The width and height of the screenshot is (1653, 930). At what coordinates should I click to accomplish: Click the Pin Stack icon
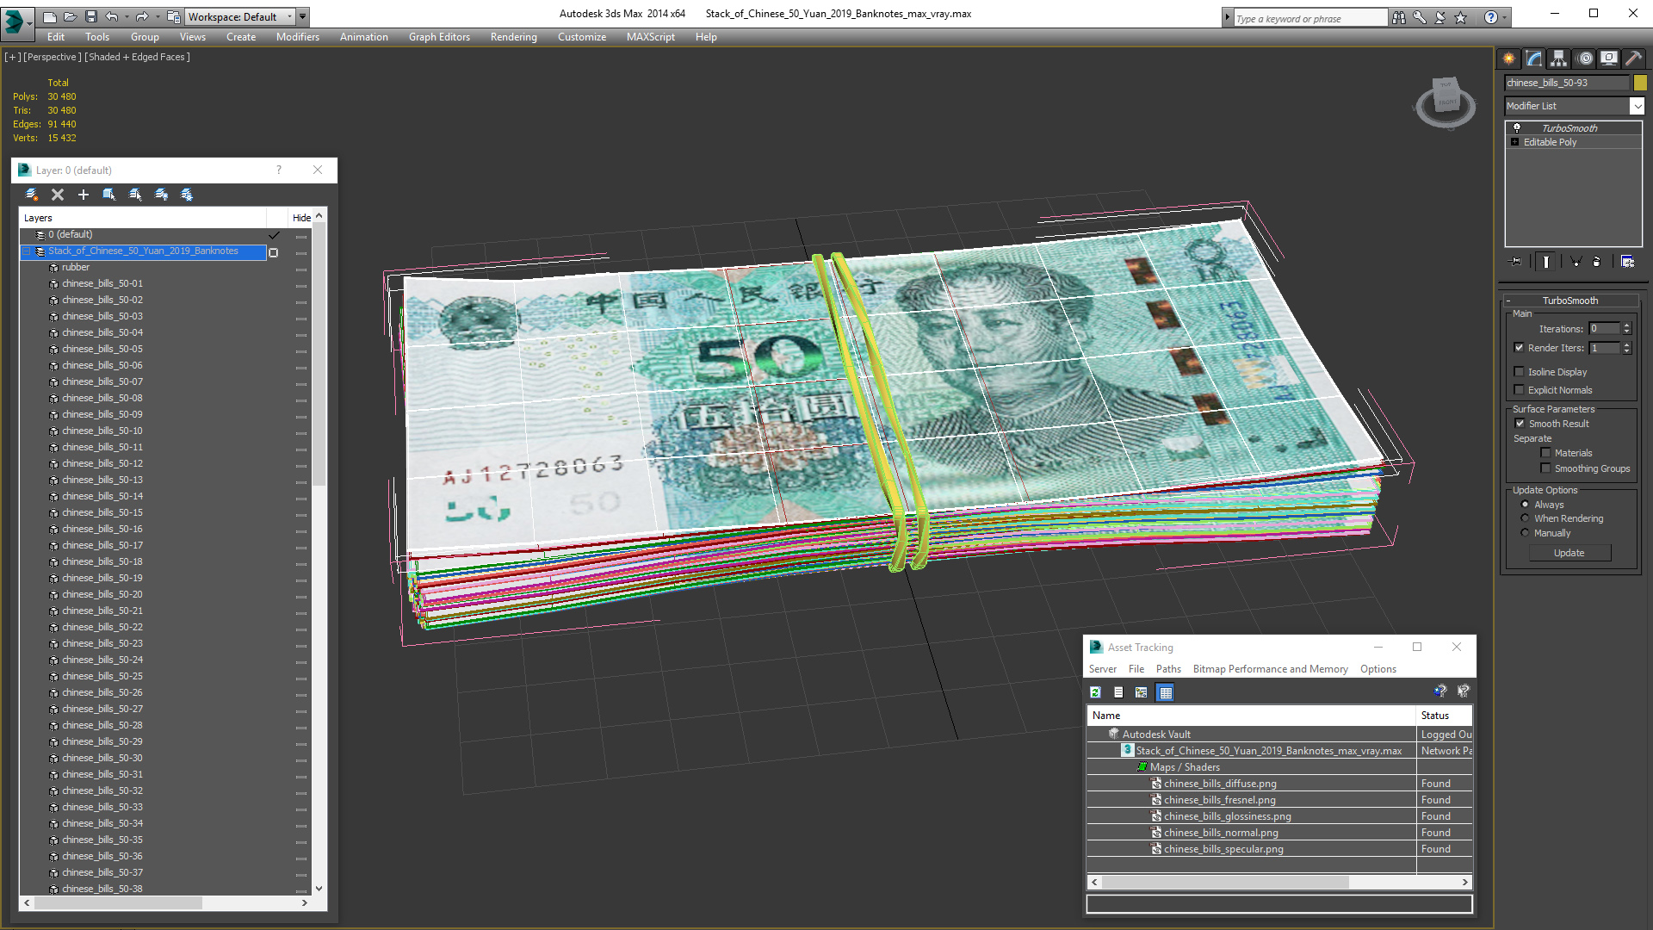pyautogui.click(x=1516, y=262)
